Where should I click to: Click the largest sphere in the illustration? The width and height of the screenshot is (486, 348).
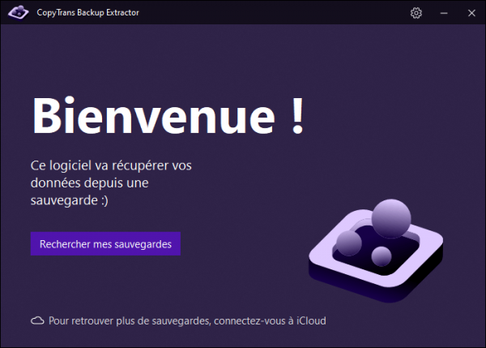point(392,219)
